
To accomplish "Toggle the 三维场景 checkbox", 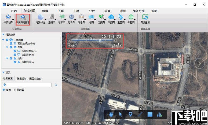I will 7,40.
